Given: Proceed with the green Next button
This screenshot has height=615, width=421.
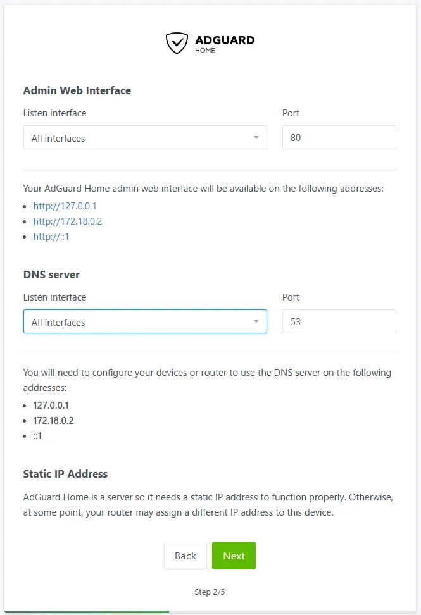Looking at the screenshot, I should tap(234, 556).
